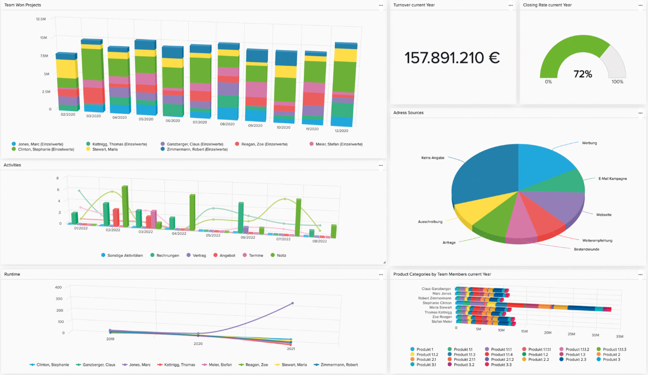Hide the Stewart, Maria series in Team Won Projects

point(101,149)
